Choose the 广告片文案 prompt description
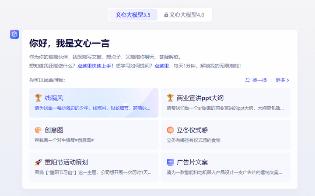This screenshot has width=315, height=196. tap(225, 172)
